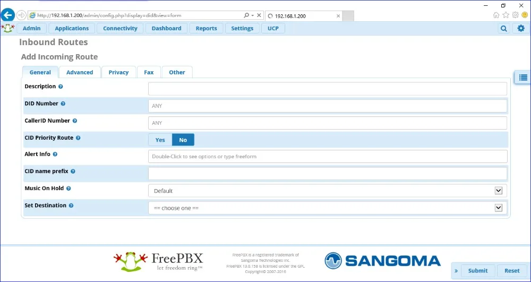Open the Music On Hold dropdown
Screen dimensions: 531x282
pos(328,191)
